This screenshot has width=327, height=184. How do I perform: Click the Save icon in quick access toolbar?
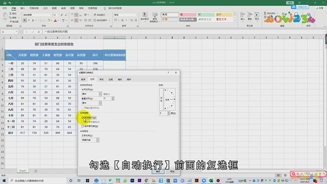[x=5, y=3]
